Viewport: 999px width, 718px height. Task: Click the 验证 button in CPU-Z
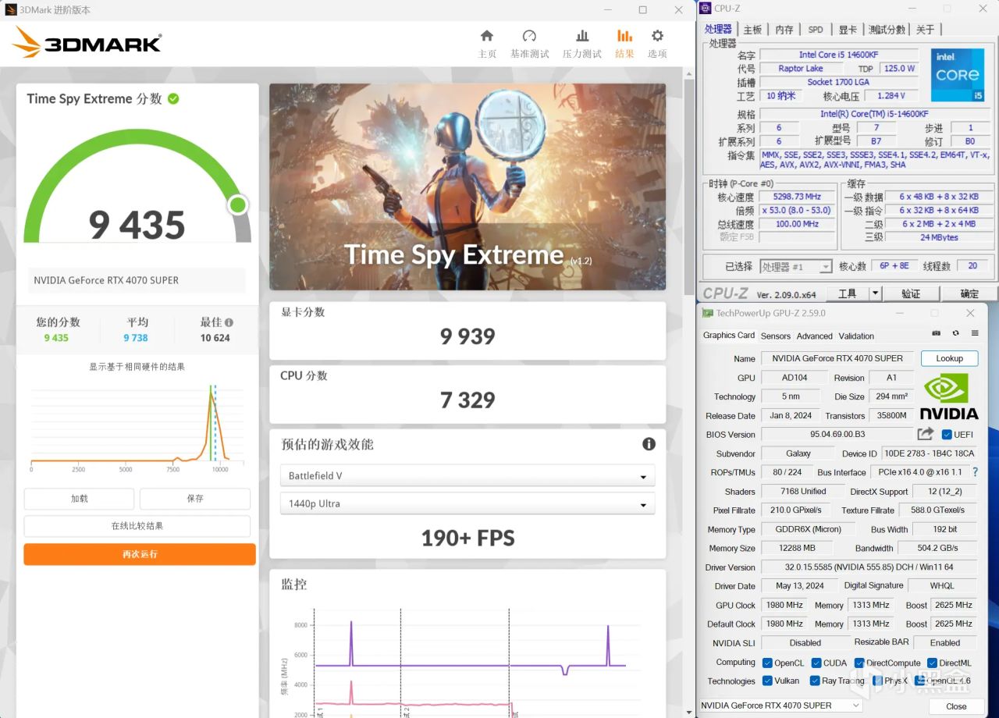point(910,293)
